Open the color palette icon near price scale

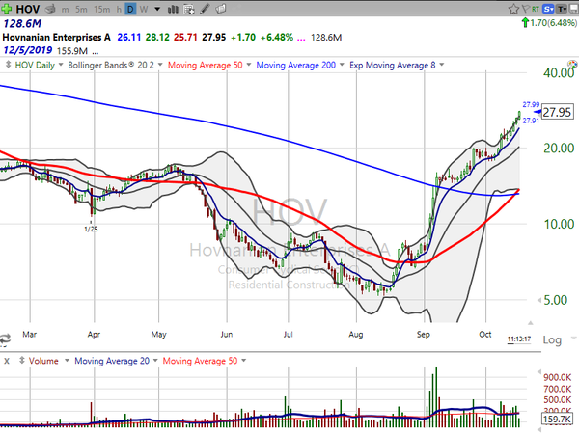(x=572, y=65)
